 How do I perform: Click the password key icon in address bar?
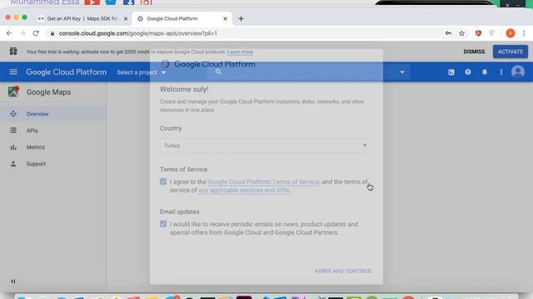pyautogui.click(x=448, y=33)
